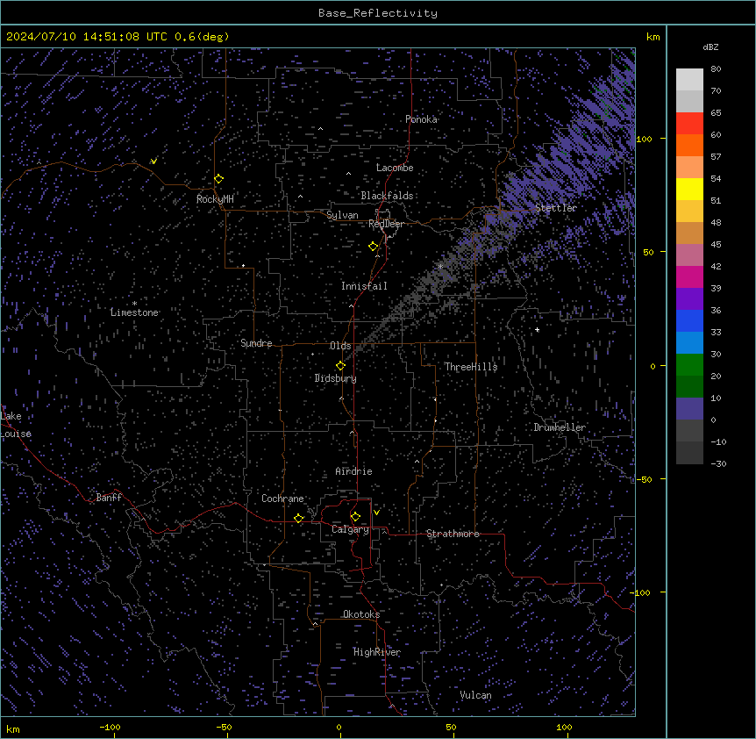Image resolution: width=756 pixels, height=739 pixels.
Task: Select the ThreeHills label
Action: [471, 367]
